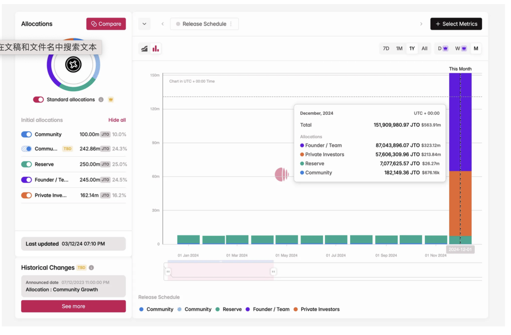The image size is (511, 335).
Task: Click the info icon beside Standard allocations
Action: coord(101,100)
